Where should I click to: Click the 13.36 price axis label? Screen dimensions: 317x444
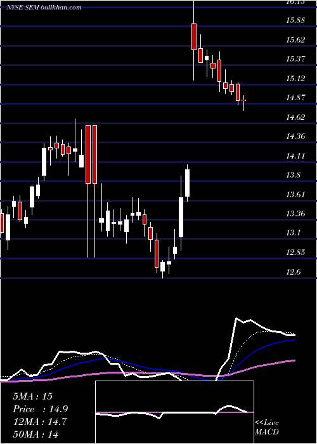[295, 214]
